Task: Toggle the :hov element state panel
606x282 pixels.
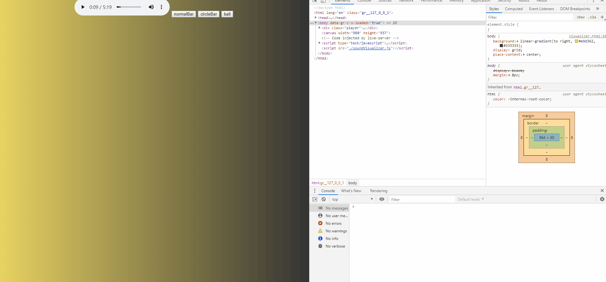Action: click(x=581, y=17)
